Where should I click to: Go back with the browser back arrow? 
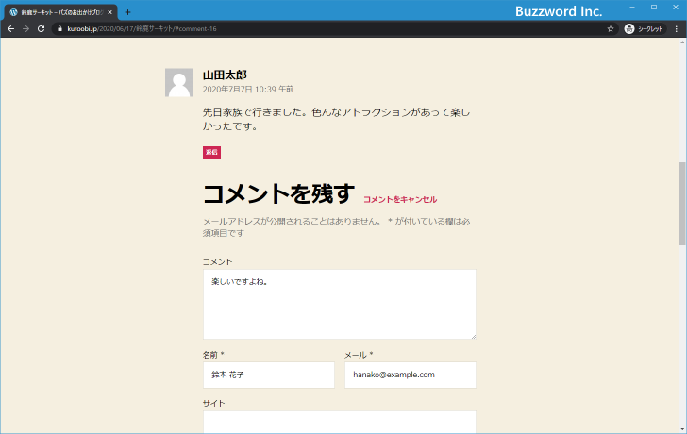[11, 29]
